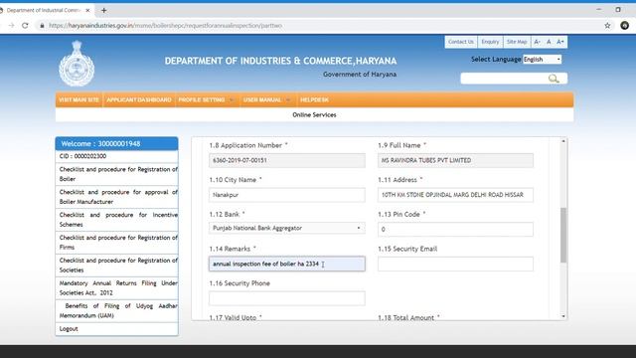
Task: Open Checklist and procedure for Registration of Boiler
Action: (117, 174)
